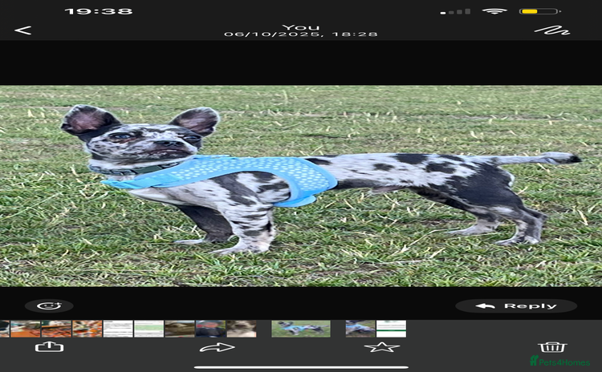Delete the photo using the trash icon
The image size is (602, 372).
(x=552, y=346)
